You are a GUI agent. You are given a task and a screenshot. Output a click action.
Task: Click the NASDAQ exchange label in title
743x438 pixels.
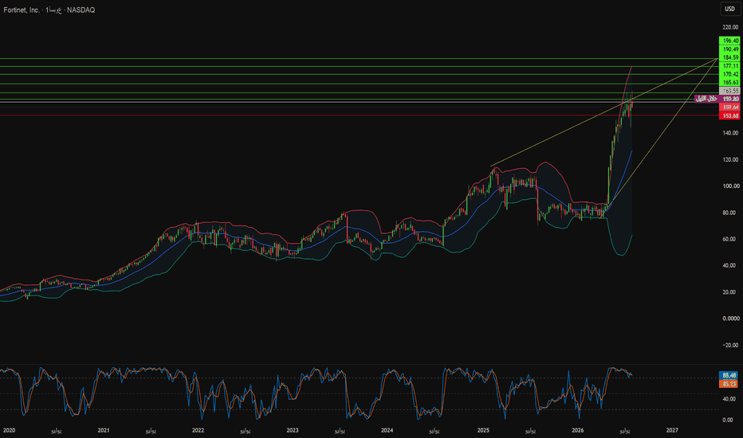(81, 10)
